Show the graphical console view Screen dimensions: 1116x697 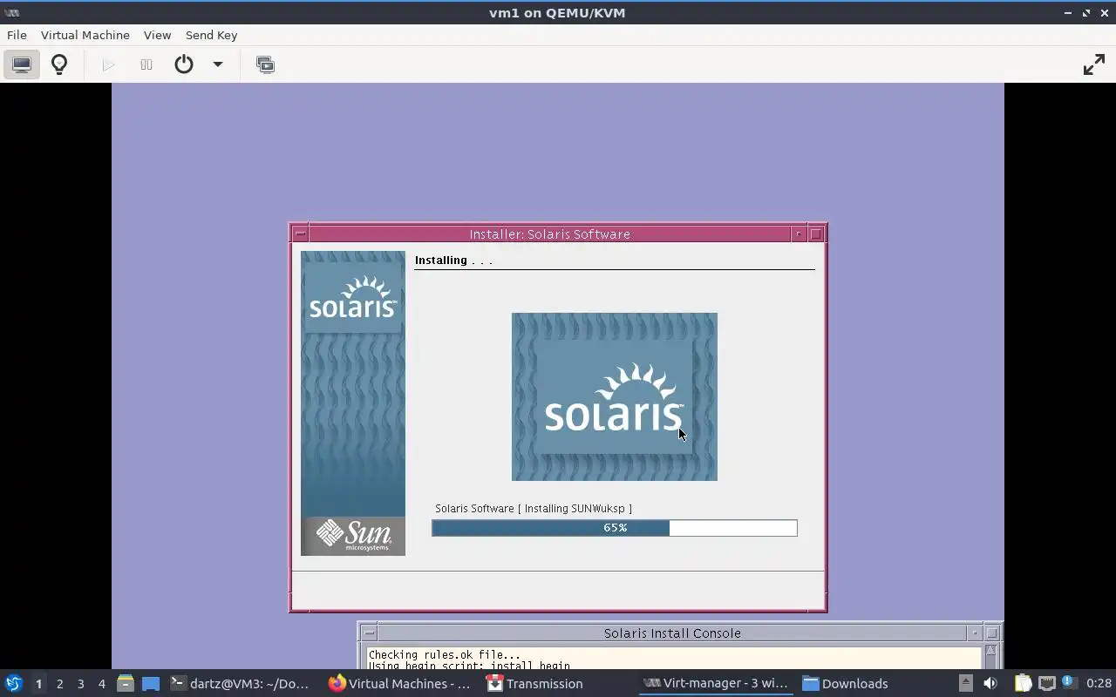[22, 64]
